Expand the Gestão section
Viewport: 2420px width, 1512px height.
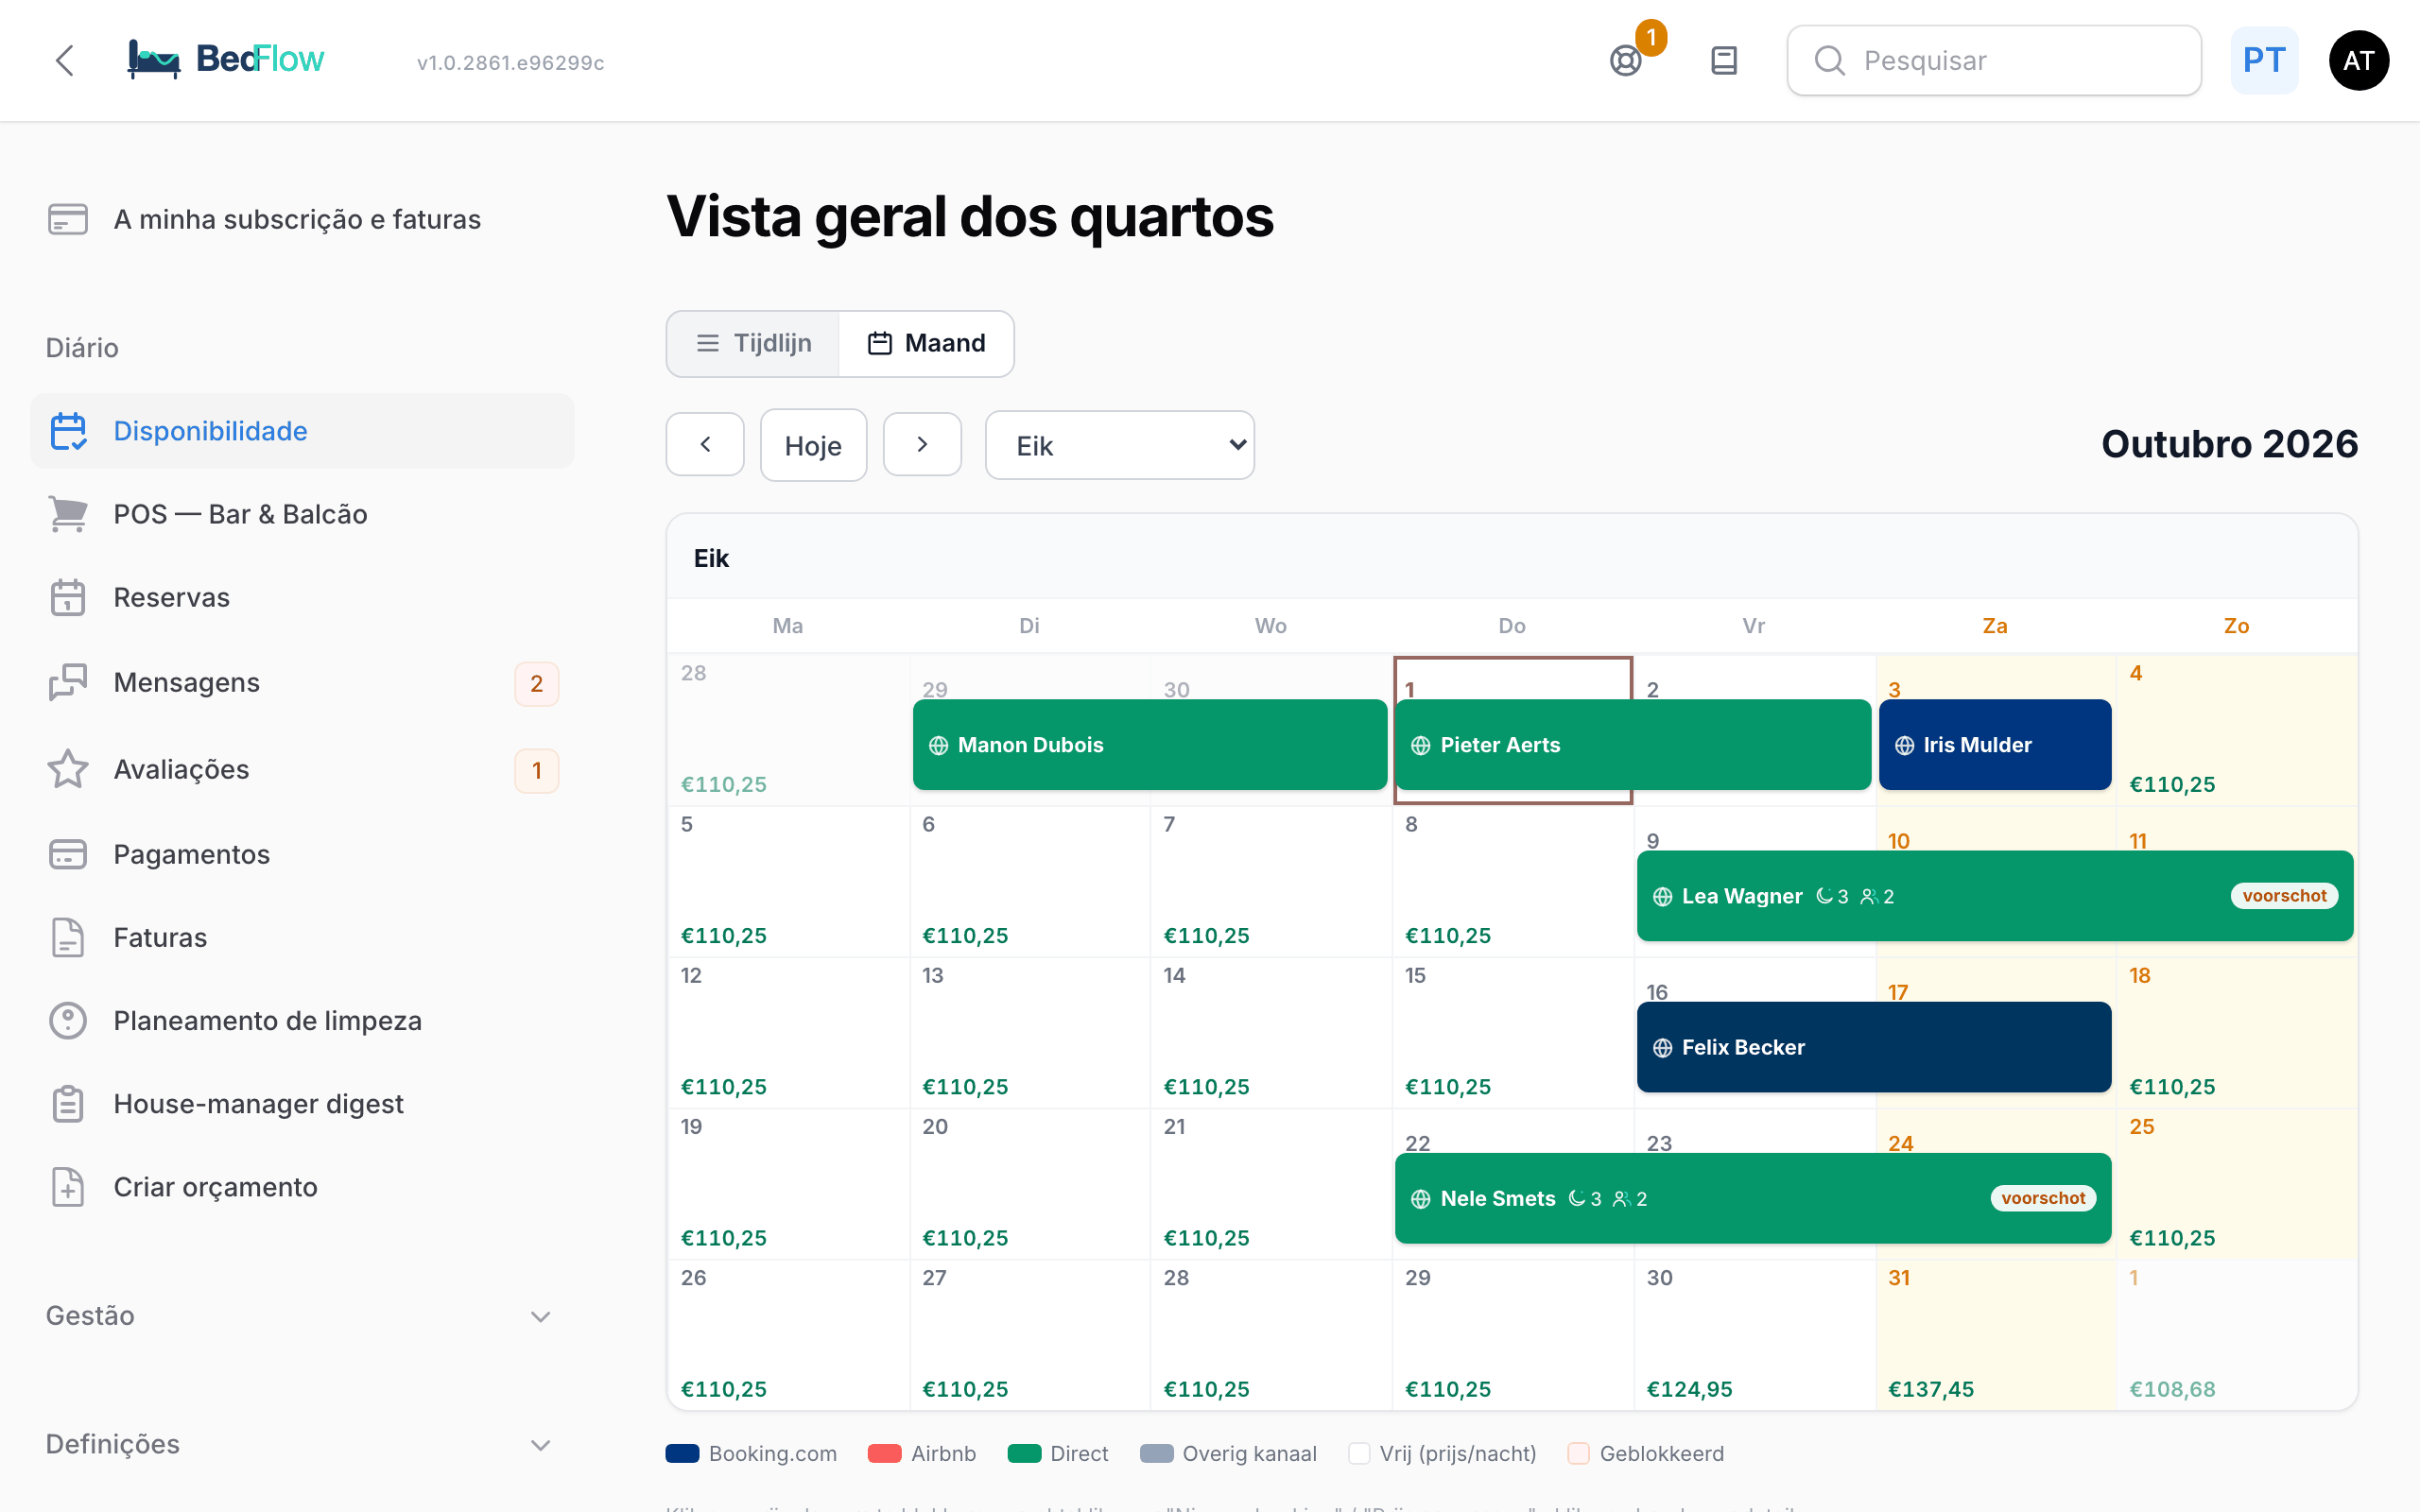click(300, 1316)
